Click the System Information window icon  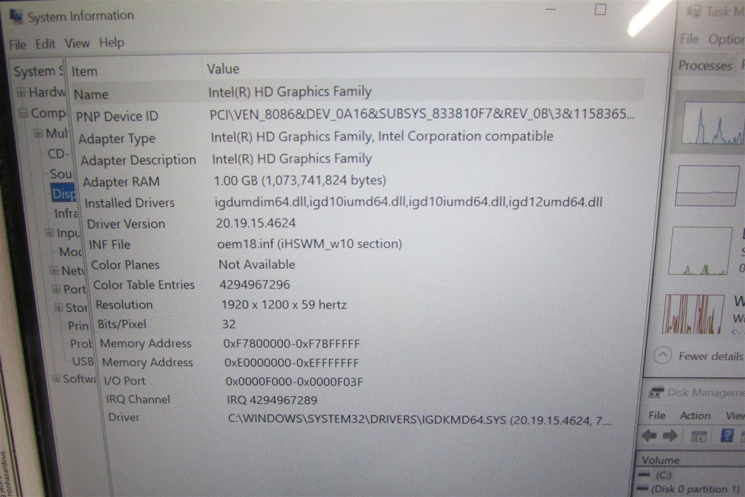click(x=16, y=17)
